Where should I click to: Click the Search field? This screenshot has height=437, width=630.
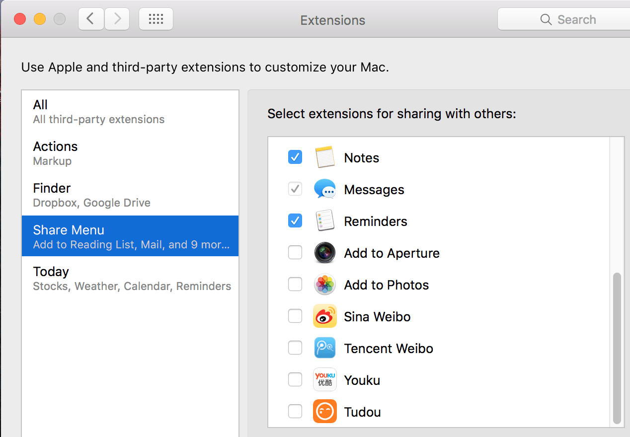coord(571,20)
